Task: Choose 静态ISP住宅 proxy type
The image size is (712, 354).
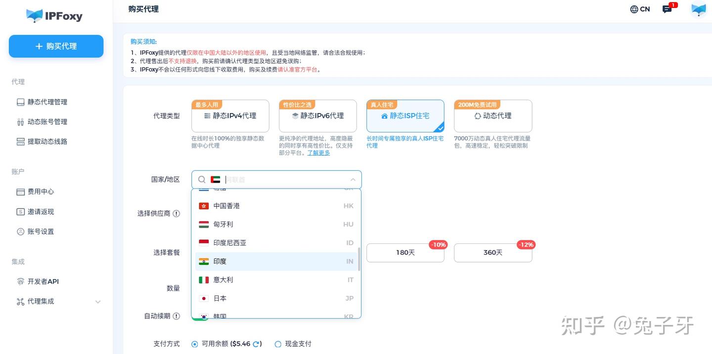Action: click(x=405, y=116)
